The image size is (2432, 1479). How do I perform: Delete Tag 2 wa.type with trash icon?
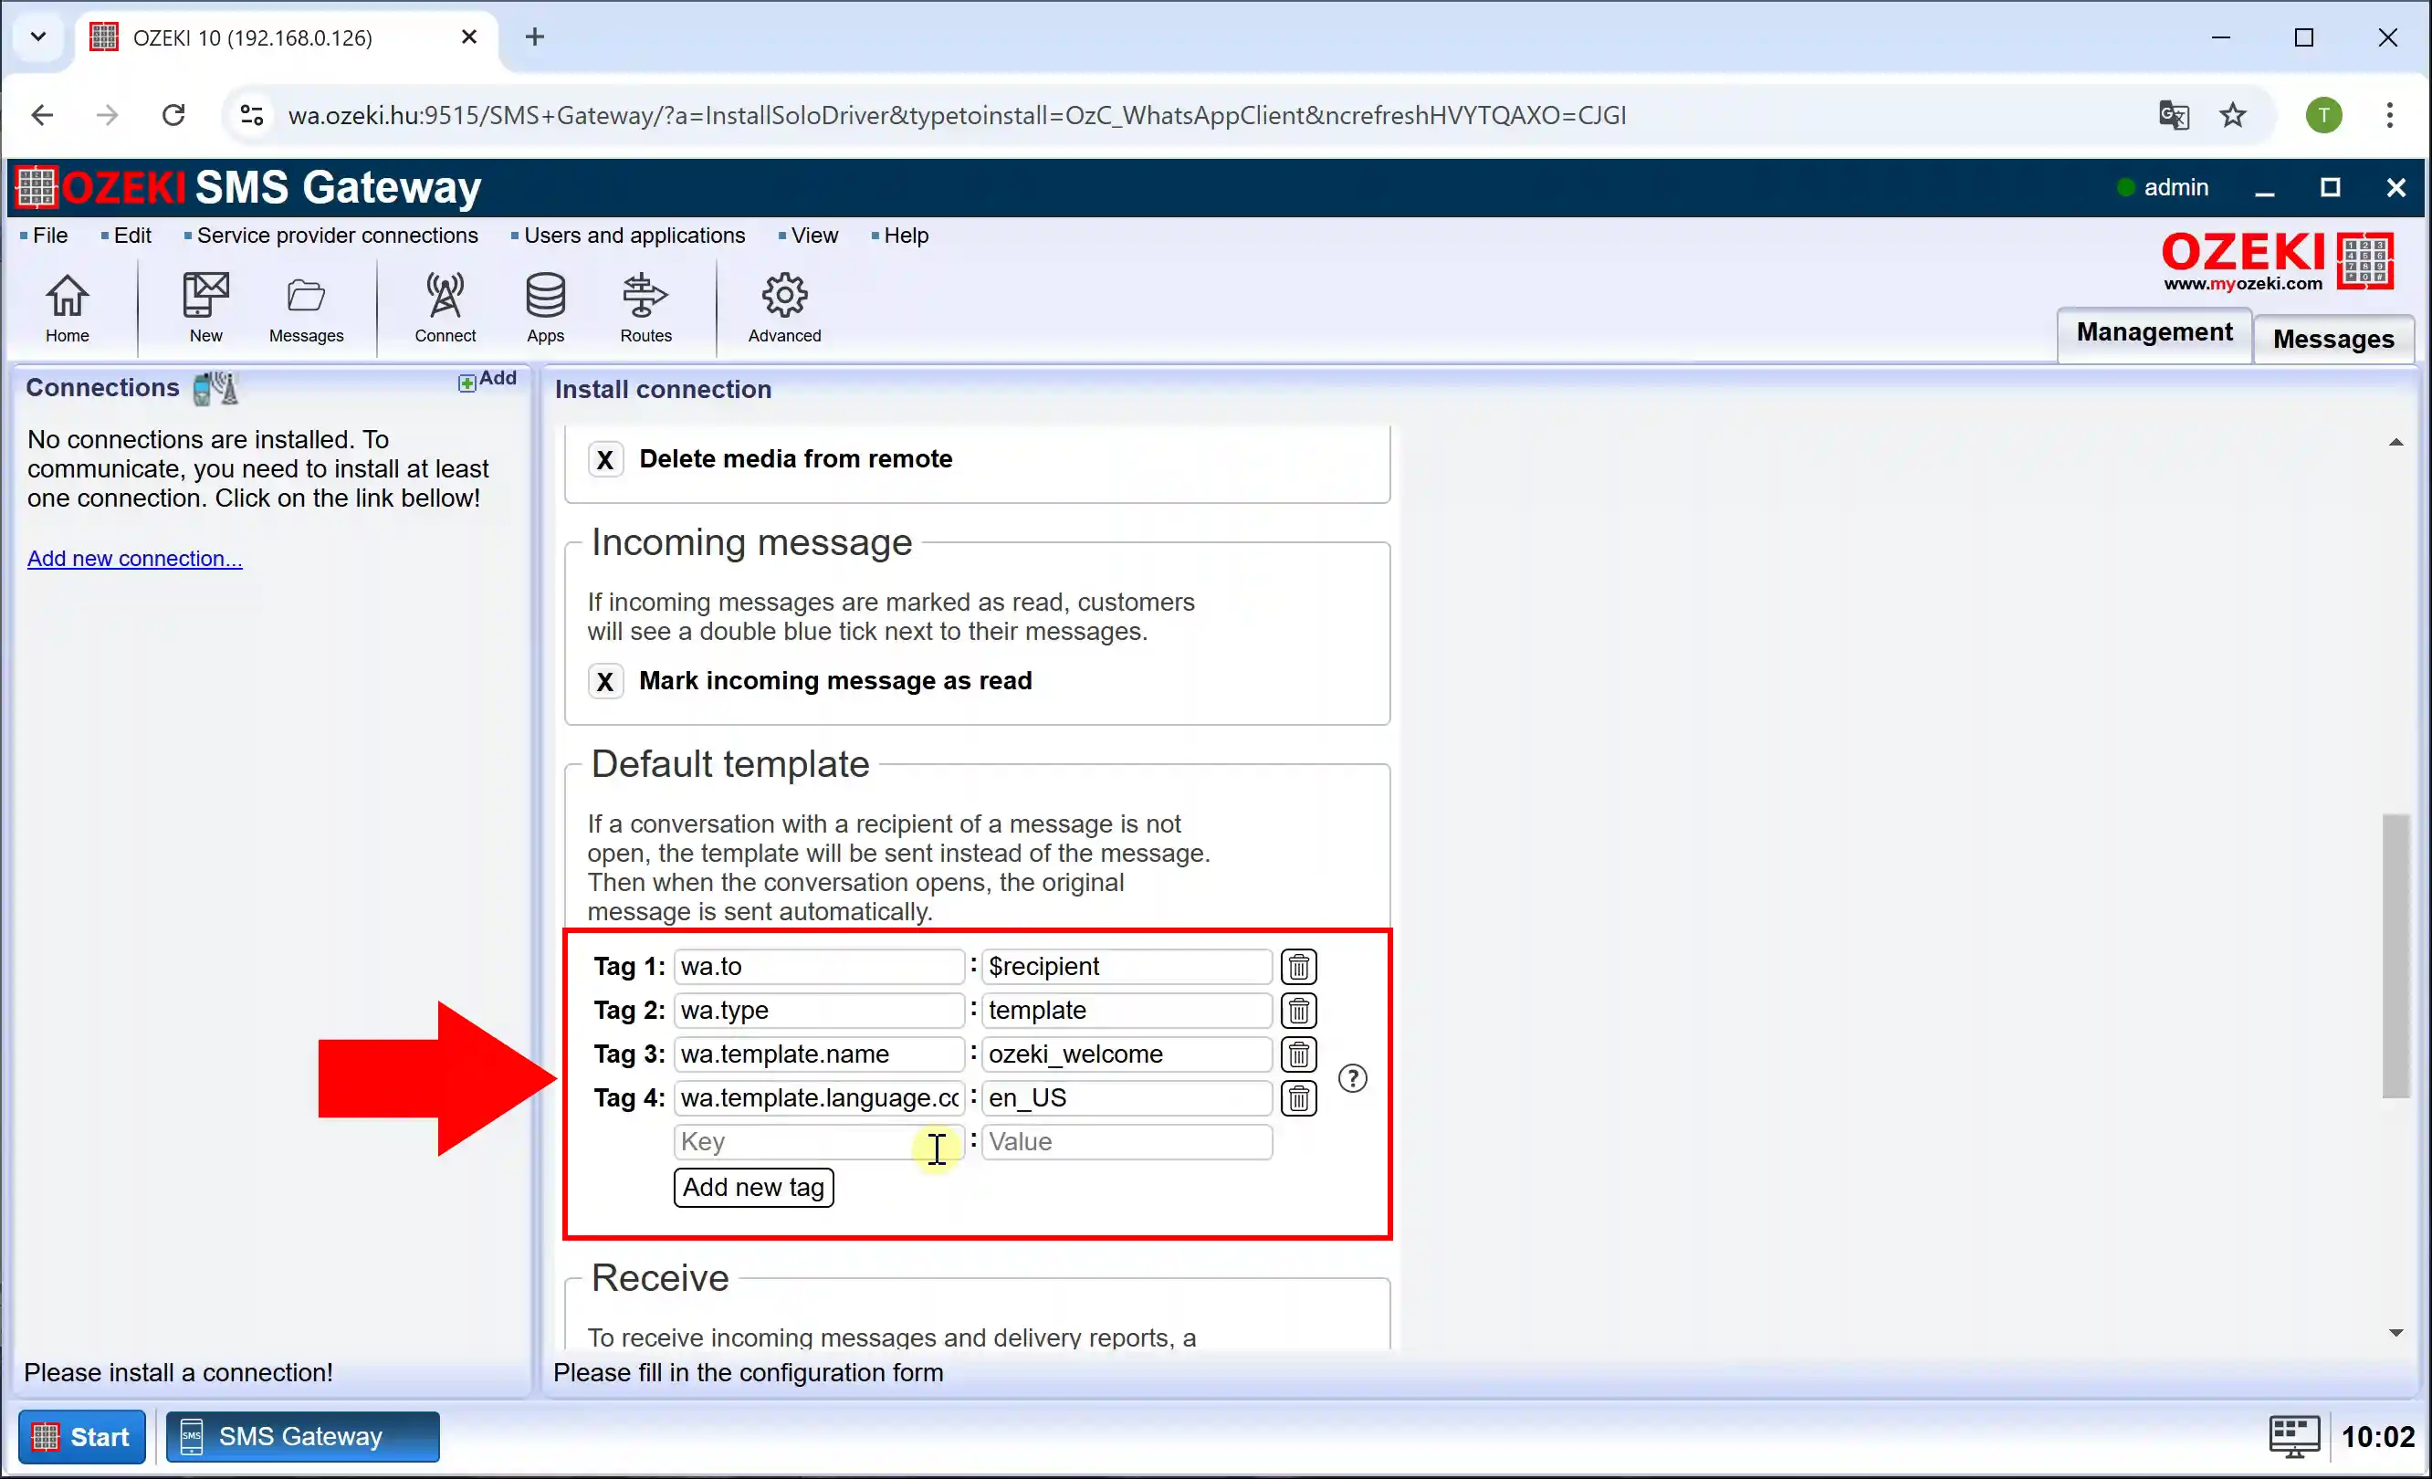click(x=1298, y=1010)
